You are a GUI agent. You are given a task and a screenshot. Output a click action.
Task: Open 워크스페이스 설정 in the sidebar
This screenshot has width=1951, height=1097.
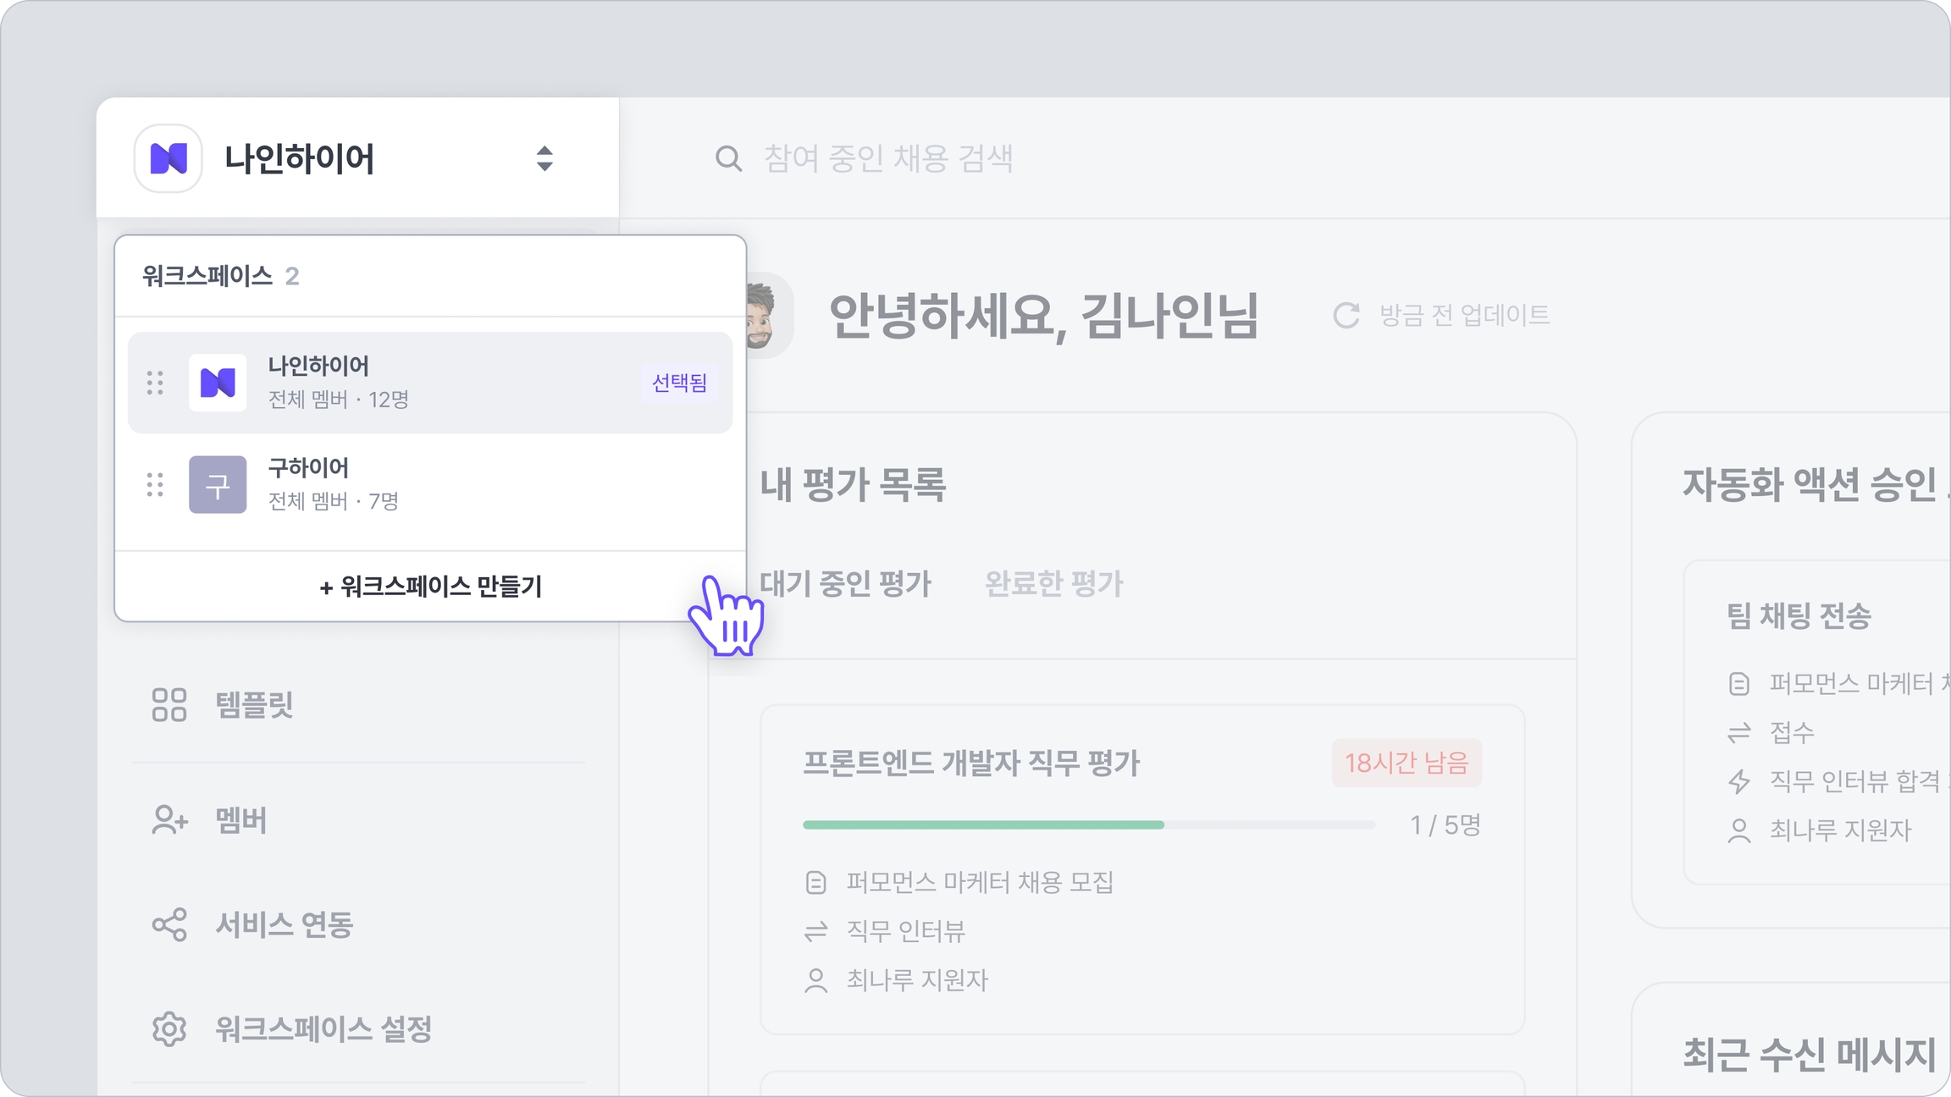323,1029
